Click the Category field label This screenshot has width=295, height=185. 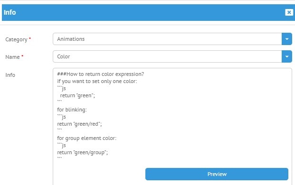coord(16,39)
